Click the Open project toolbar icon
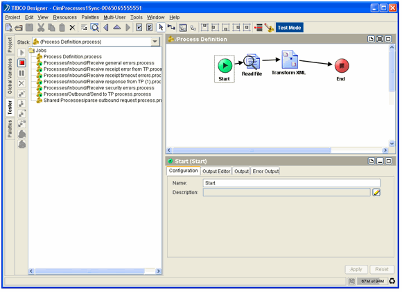 click(19, 28)
